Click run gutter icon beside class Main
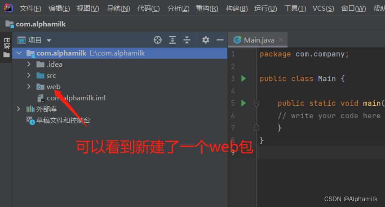Screen dimensions: 385x207 coord(243,79)
